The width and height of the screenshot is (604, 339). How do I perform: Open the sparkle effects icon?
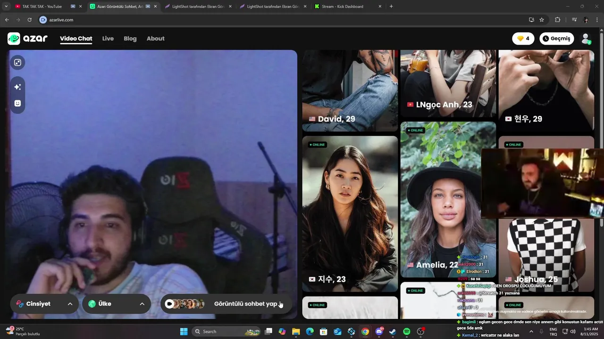[17, 87]
